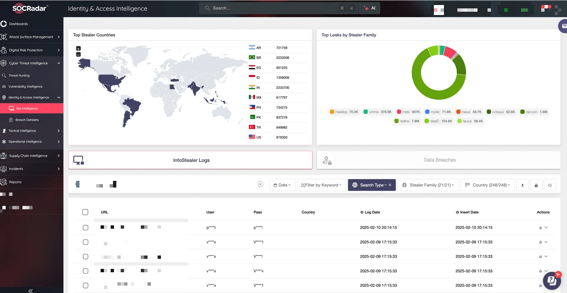Zoom in on the world map

pos(78,49)
